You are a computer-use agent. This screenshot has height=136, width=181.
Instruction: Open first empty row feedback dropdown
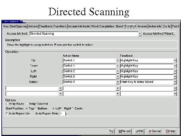(175, 88)
